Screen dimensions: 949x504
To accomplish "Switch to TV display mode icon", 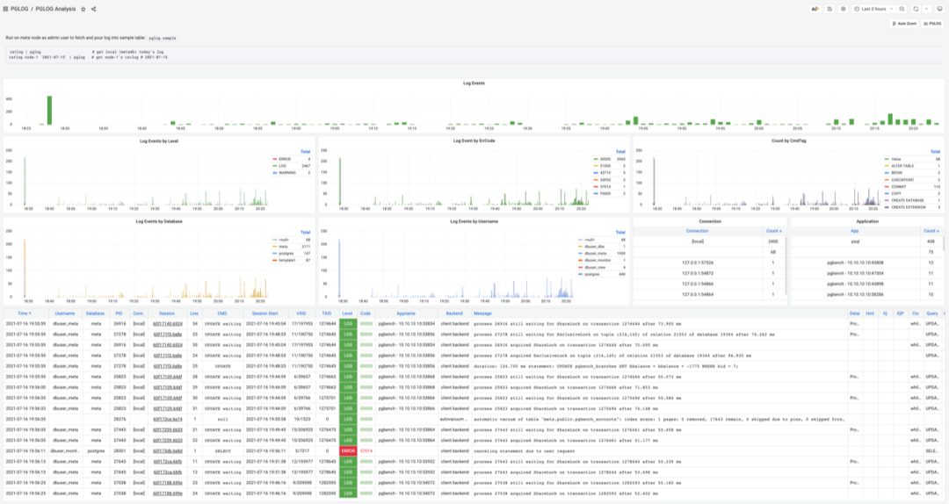I will (x=939, y=9).
